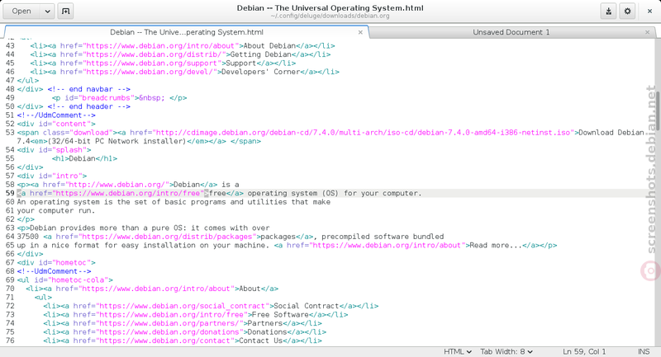Click the </ul> tag on line 47

tap(28, 81)
